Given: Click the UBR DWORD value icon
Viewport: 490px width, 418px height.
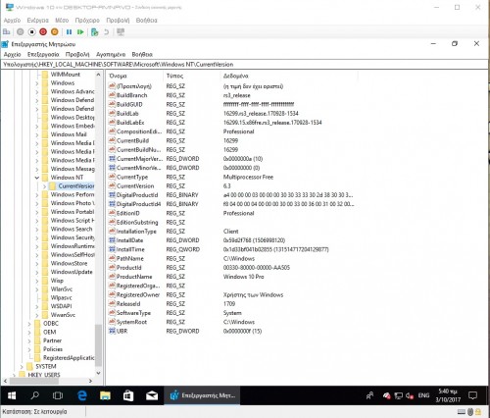Looking at the screenshot, I should 112,331.
